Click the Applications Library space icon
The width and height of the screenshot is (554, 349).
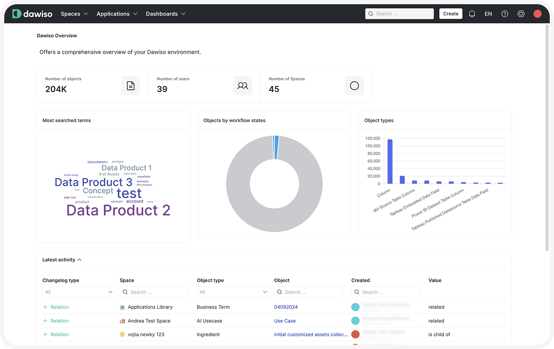(x=122, y=307)
